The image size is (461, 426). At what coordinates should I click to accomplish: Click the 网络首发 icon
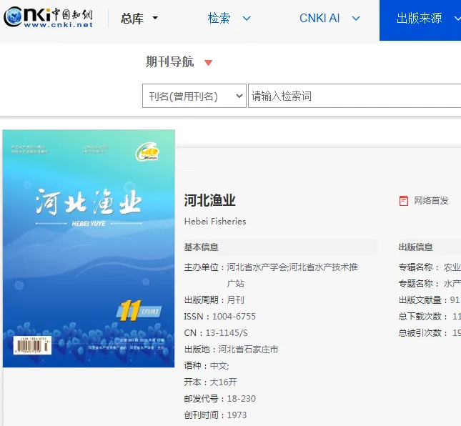click(x=403, y=201)
